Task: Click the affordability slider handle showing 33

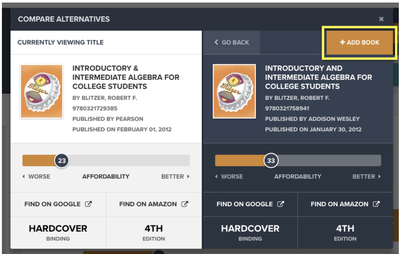Action: tap(271, 161)
